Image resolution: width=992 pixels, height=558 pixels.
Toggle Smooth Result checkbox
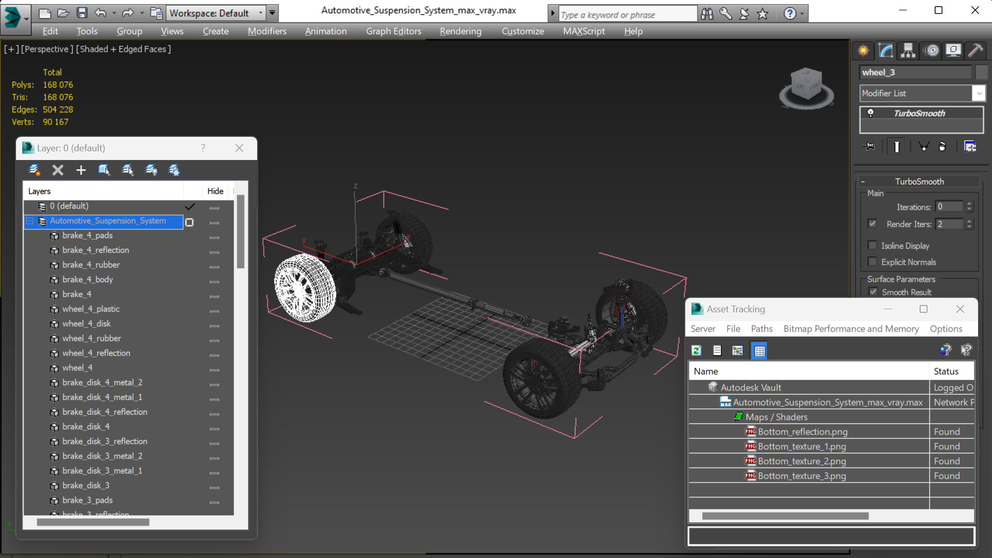click(x=873, y=292)
